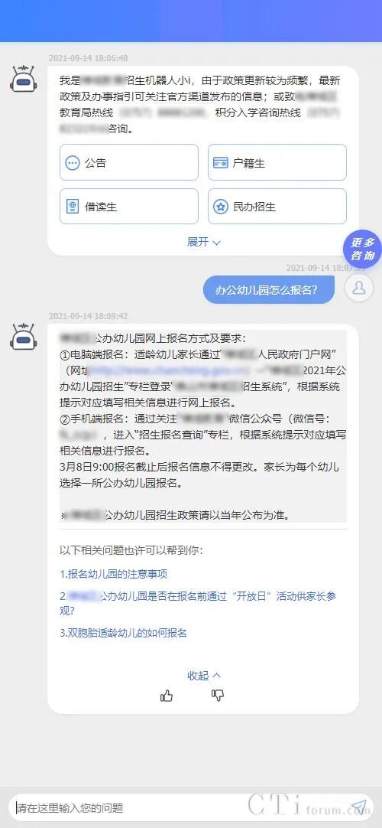Click the 户籍生 card icon
The width and height of the screenshot is (382, 828).
point(220,163)
